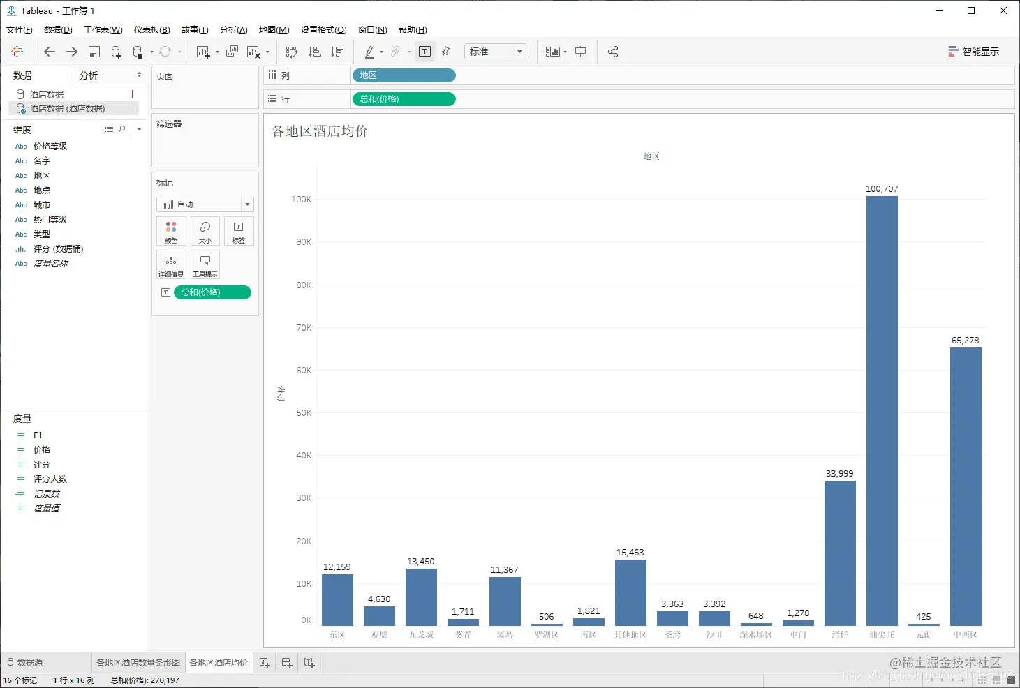Select 总和(价格) pill on Marks card

point(212,292)
